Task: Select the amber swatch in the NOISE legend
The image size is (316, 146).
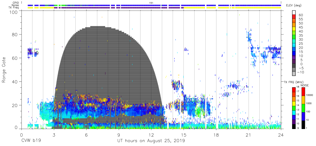Action: coord(303,100)
